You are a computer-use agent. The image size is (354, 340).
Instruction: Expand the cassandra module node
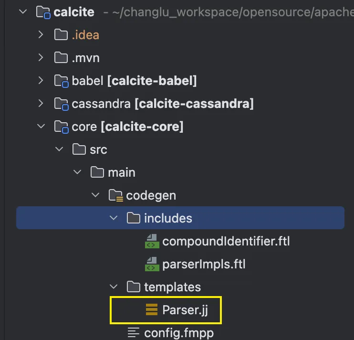tap(41, 104)
